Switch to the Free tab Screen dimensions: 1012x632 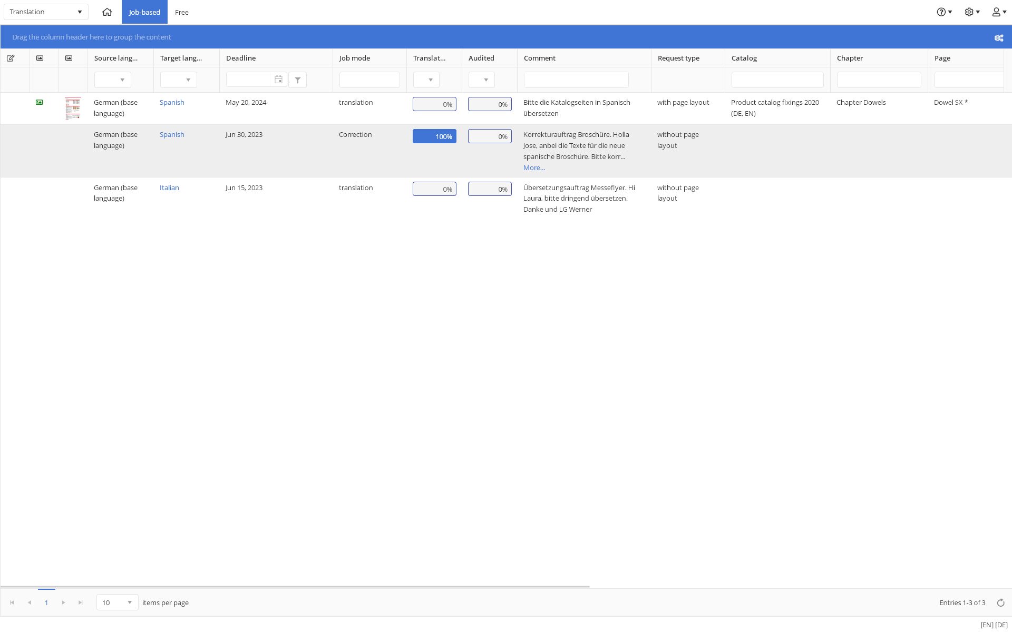[182, 12]
